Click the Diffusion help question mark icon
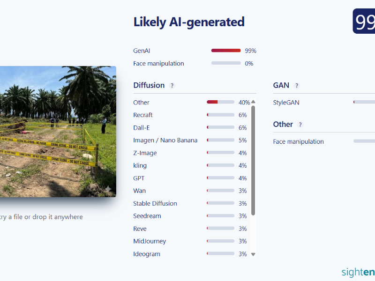The width and height of the screenshot is (375, 281). click(x=172, y=86)
